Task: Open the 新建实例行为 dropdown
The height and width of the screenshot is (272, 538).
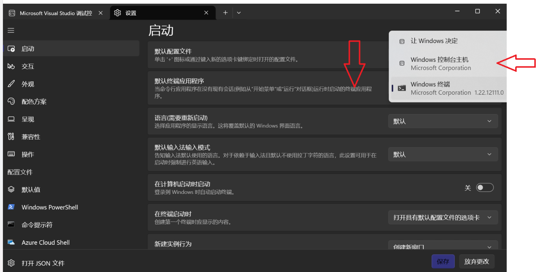Action: (x=443, y=246)
